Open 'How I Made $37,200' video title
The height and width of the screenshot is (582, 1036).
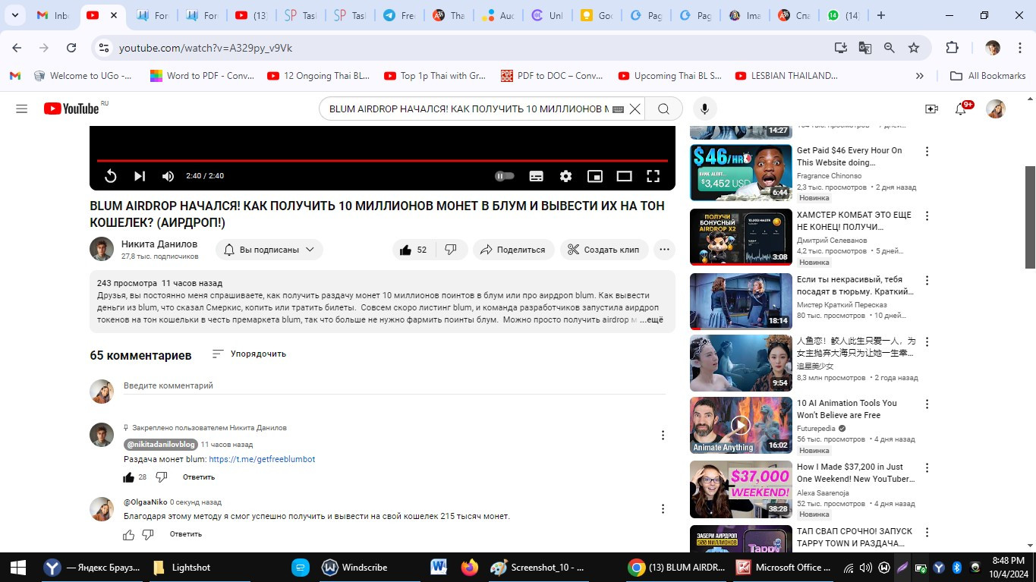855,473
